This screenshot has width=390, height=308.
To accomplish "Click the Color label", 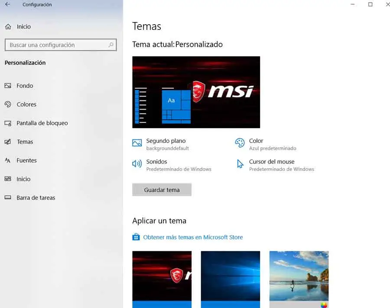I will (x=256, y=141).
